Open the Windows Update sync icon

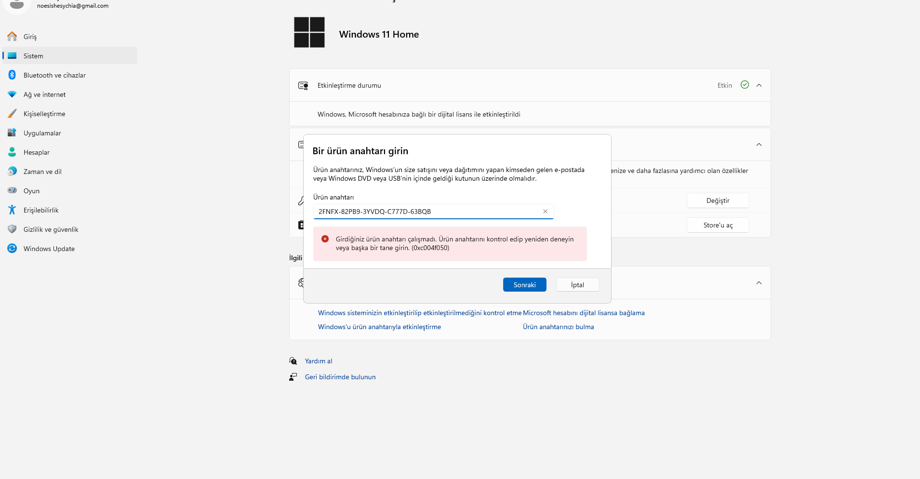[x=12, y=249]
